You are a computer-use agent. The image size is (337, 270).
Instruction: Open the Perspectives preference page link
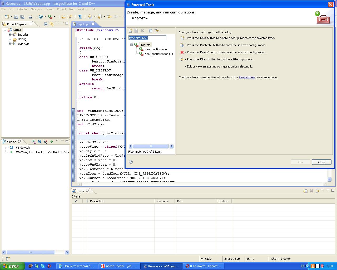(x=247, y=77)
